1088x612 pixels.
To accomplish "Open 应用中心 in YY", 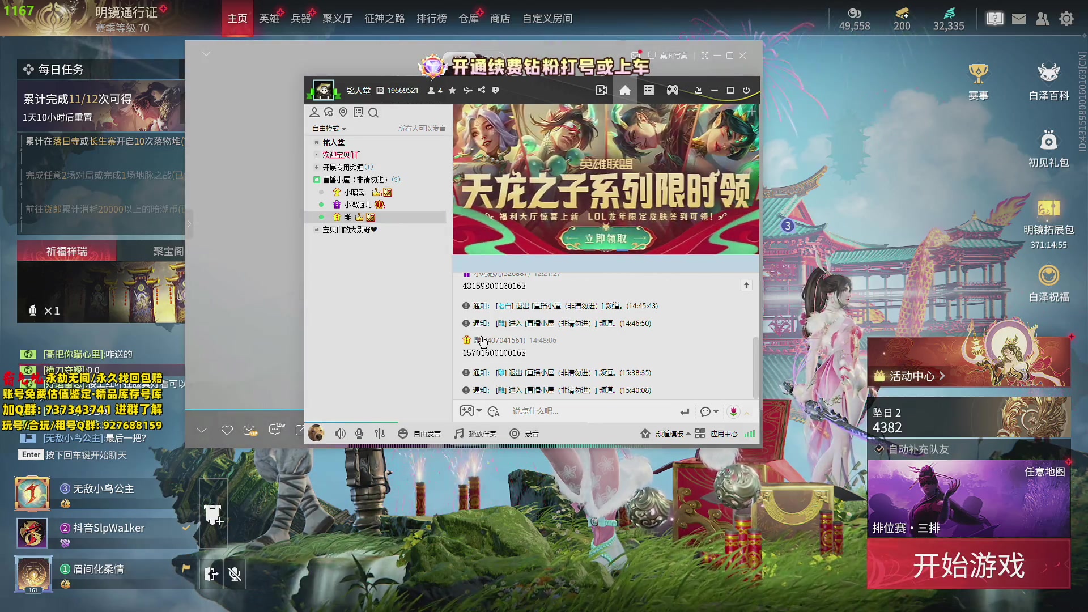I will coord(717,434).
